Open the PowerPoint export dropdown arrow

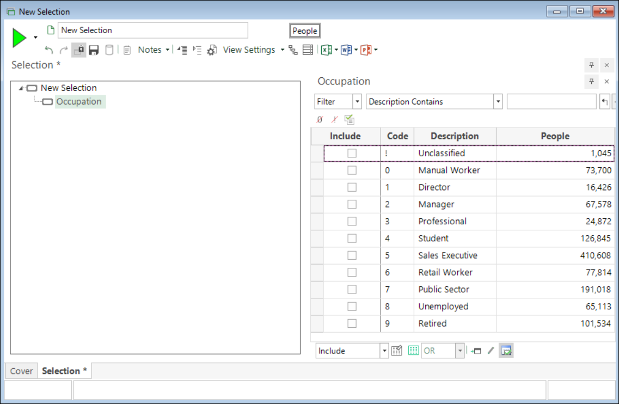[376, 50]
